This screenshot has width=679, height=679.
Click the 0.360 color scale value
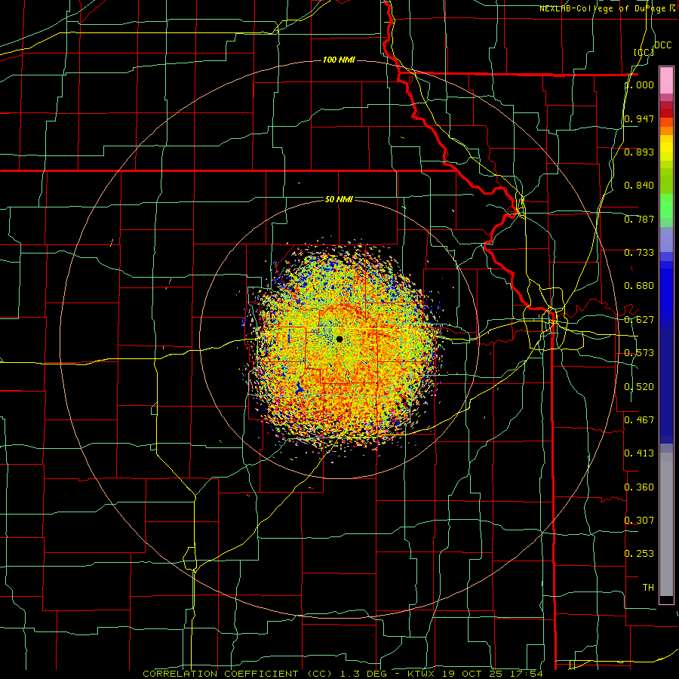tap(639, 487)
